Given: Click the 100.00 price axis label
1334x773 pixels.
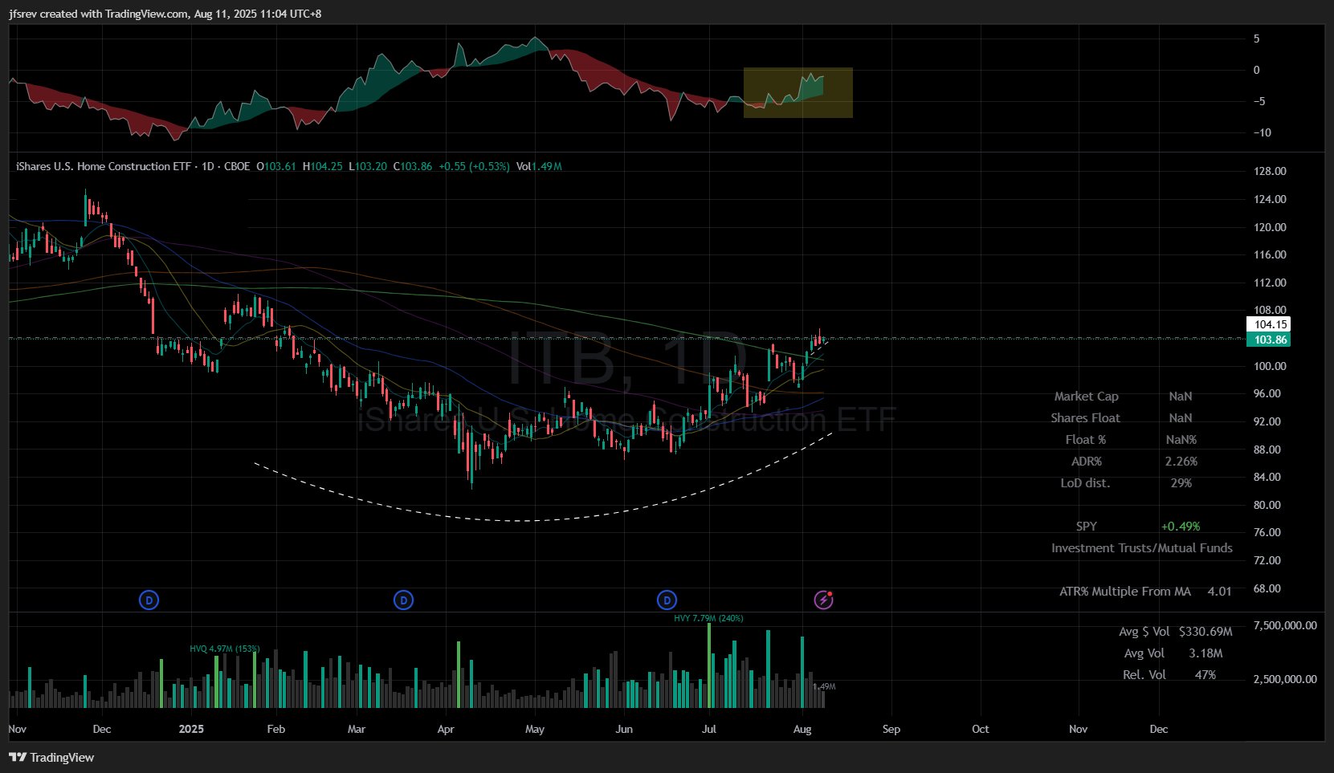Looking at the screenshot, I should [x=1270, y=366].
